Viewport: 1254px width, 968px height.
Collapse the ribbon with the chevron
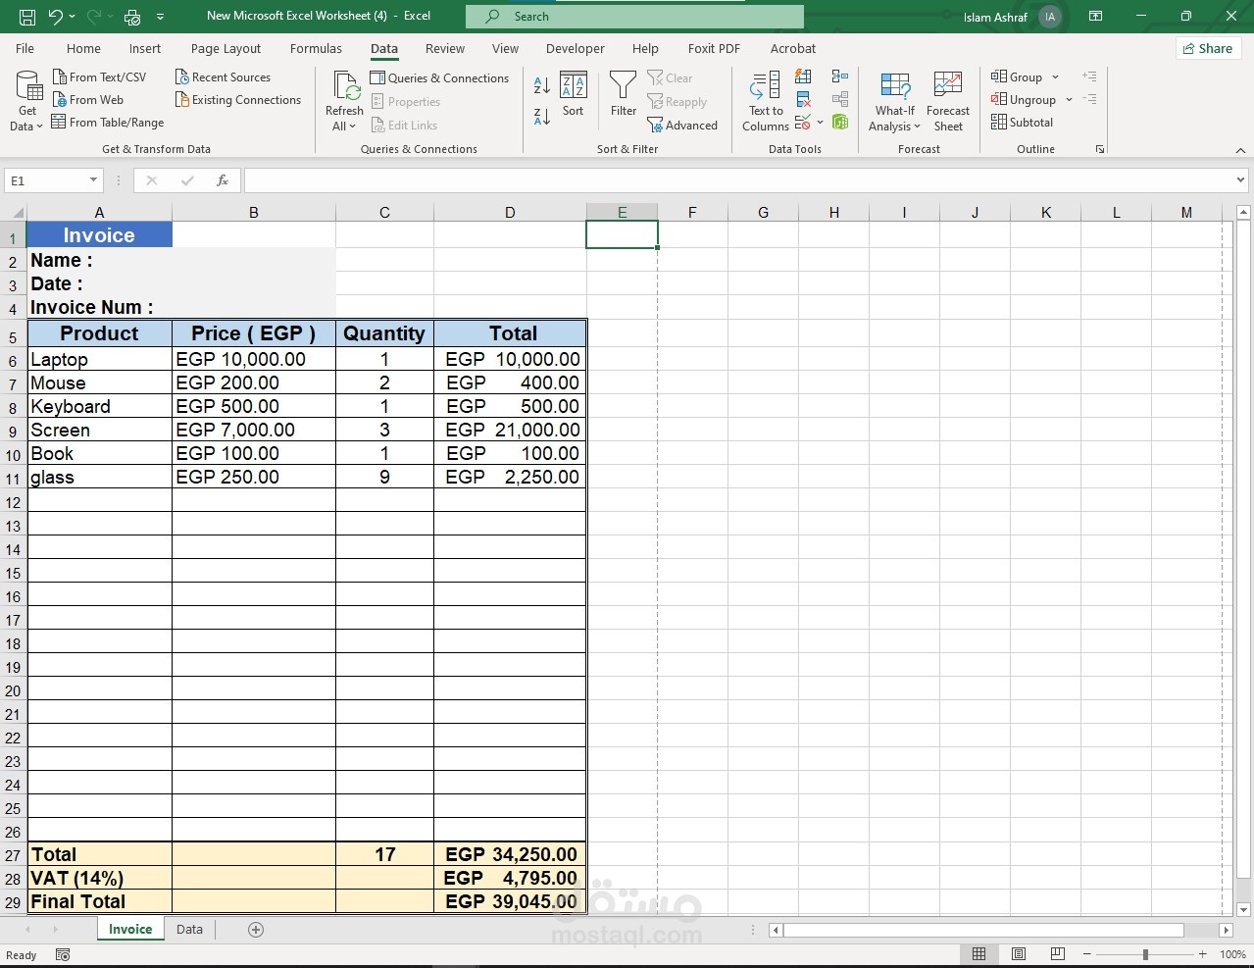pos(1240,150)
